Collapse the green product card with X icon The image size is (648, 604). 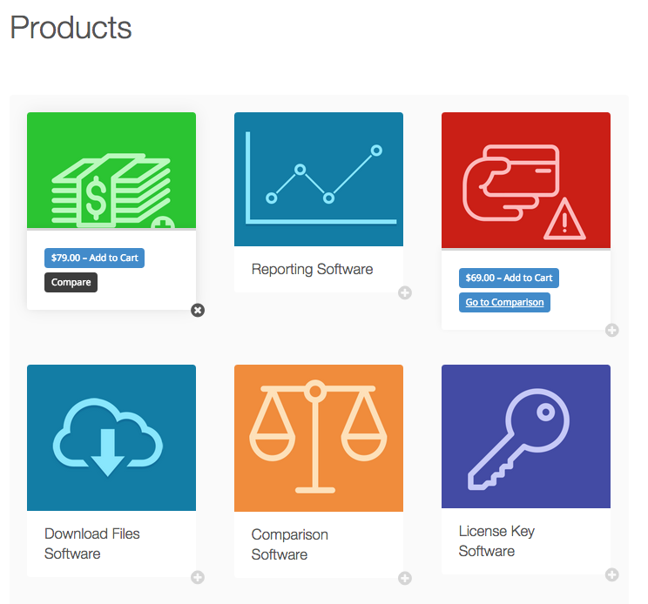coord(198,311)
